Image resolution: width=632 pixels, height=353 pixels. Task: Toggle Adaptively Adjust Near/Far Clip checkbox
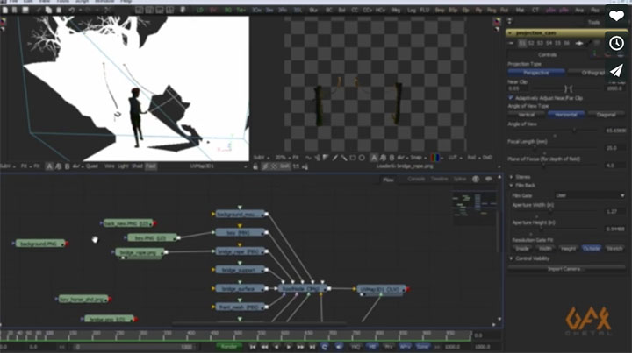511,98
